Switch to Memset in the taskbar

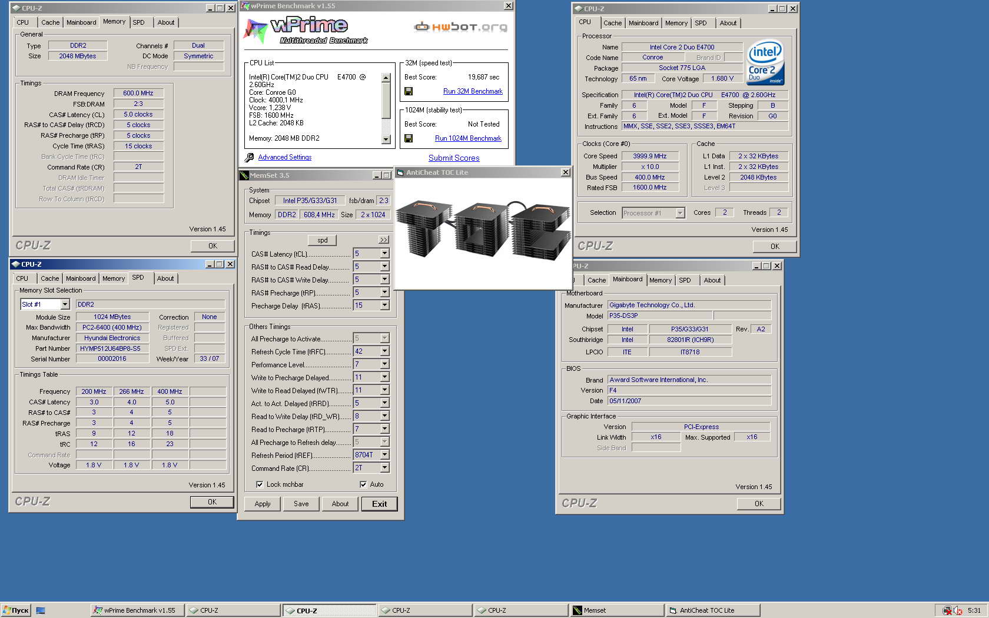[616, 610]
